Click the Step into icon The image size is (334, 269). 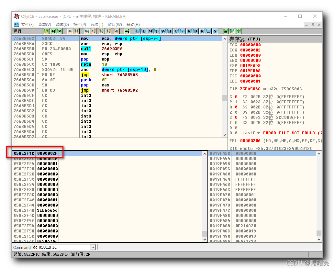pyautogui.click(x=87, y=31)
